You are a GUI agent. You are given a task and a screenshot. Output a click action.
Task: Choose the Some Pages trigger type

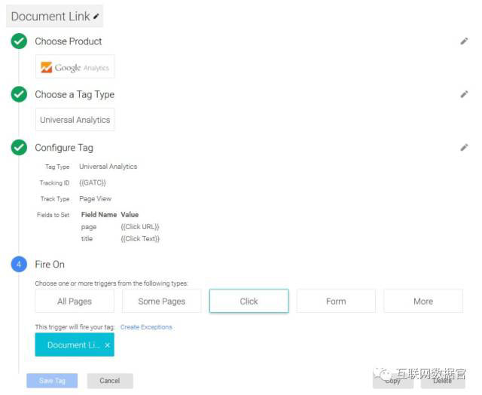[162, 302]
